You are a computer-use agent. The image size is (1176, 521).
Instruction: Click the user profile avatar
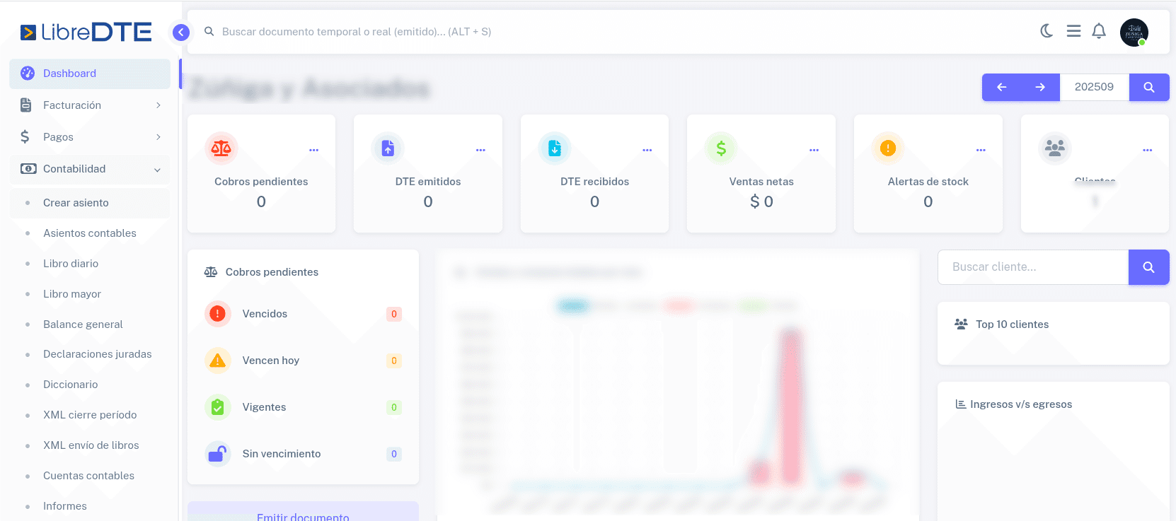[1134, 33]
